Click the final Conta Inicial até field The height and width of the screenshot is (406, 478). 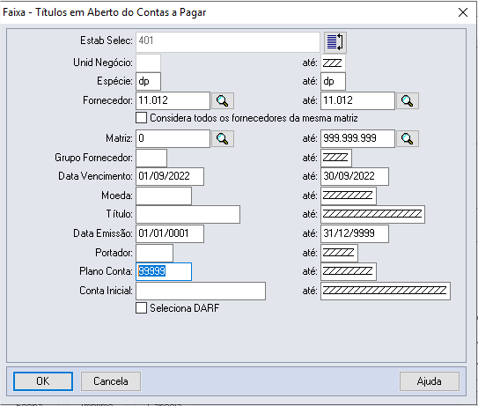[386, 291]
